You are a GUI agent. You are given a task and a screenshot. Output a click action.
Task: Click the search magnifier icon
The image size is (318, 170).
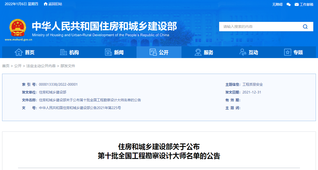click(305, 26)
